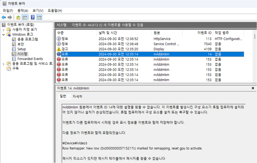Collapse Windows 로그 tree arrow
Image resolution: width=257 pixels, height=163 pixels.
point(4,35)
